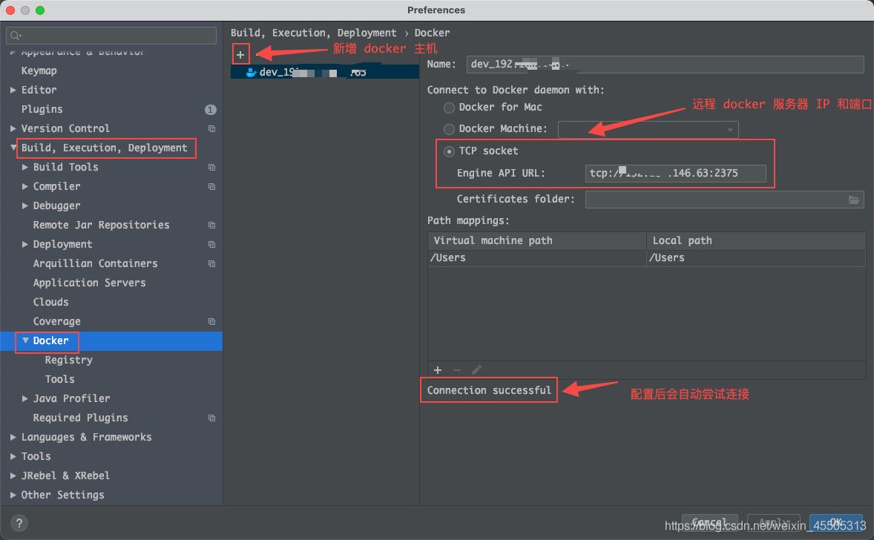Image resolution: width=874 pixels, height=540 pixels.
Task: Select the Docker for Mac radio button
Action: [x=449, y=108]
